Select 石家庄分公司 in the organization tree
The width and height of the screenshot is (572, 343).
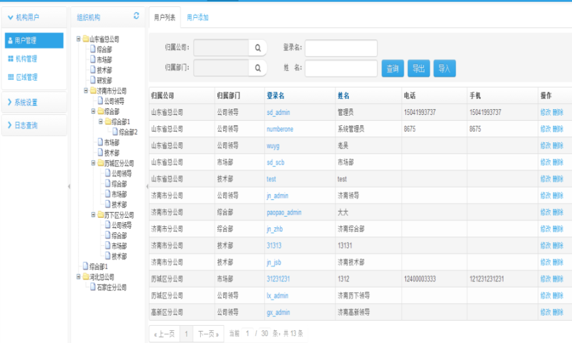tap(111, 287)
